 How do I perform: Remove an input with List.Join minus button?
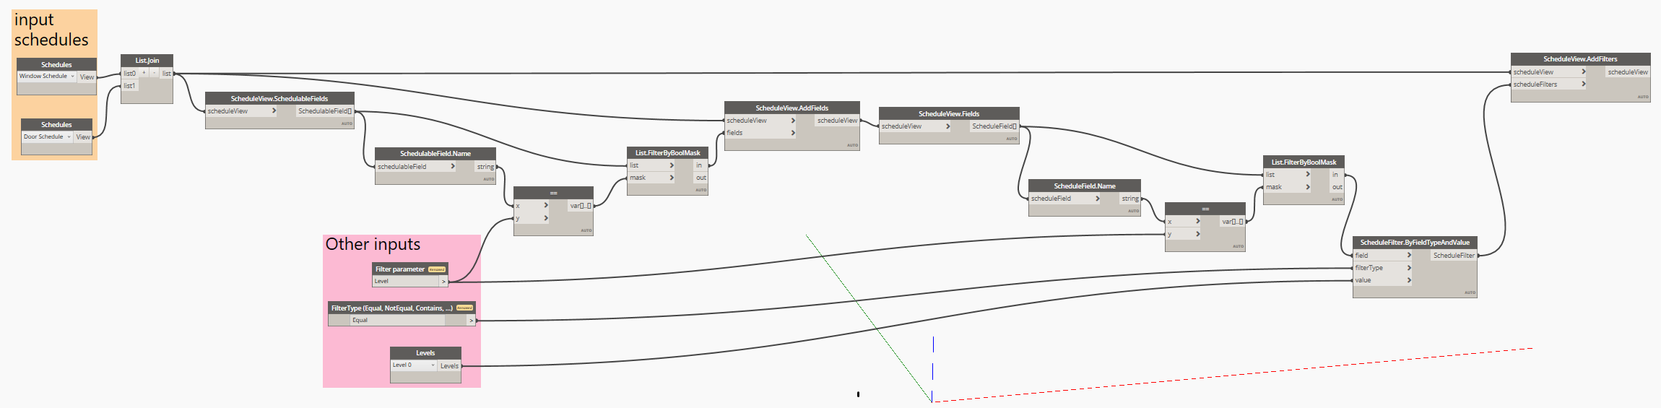tap(153, 73)
